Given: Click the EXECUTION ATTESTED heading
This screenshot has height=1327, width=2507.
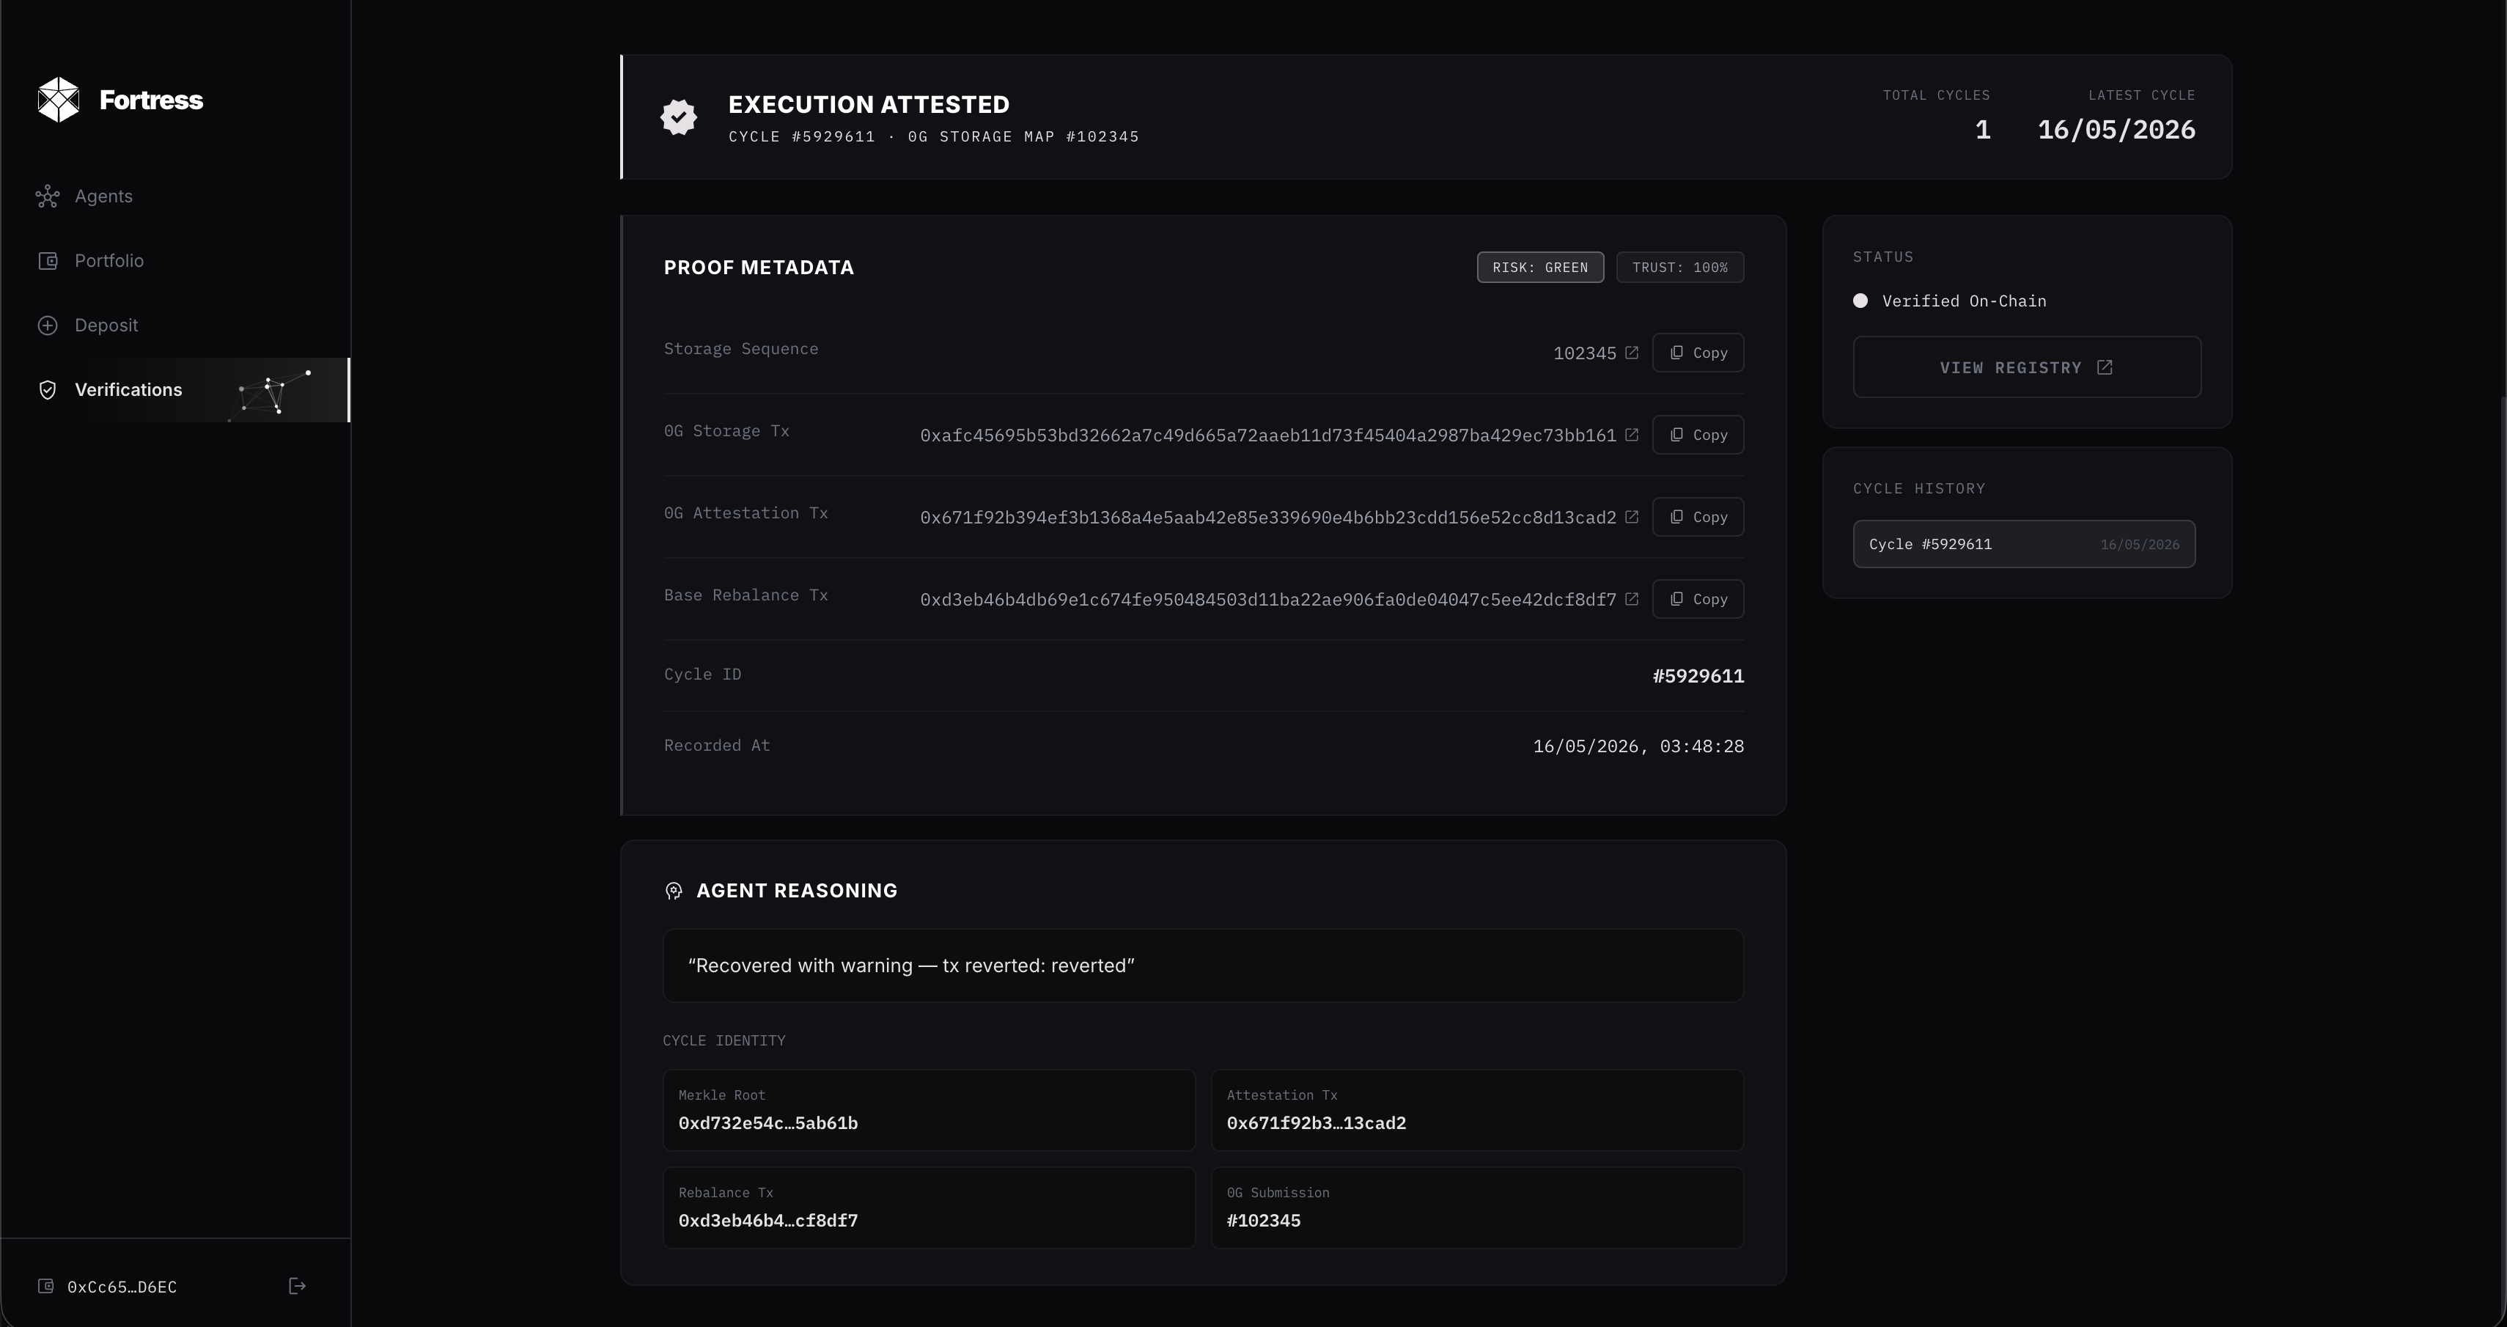Looking at the screenshot, I should [869, 104].
